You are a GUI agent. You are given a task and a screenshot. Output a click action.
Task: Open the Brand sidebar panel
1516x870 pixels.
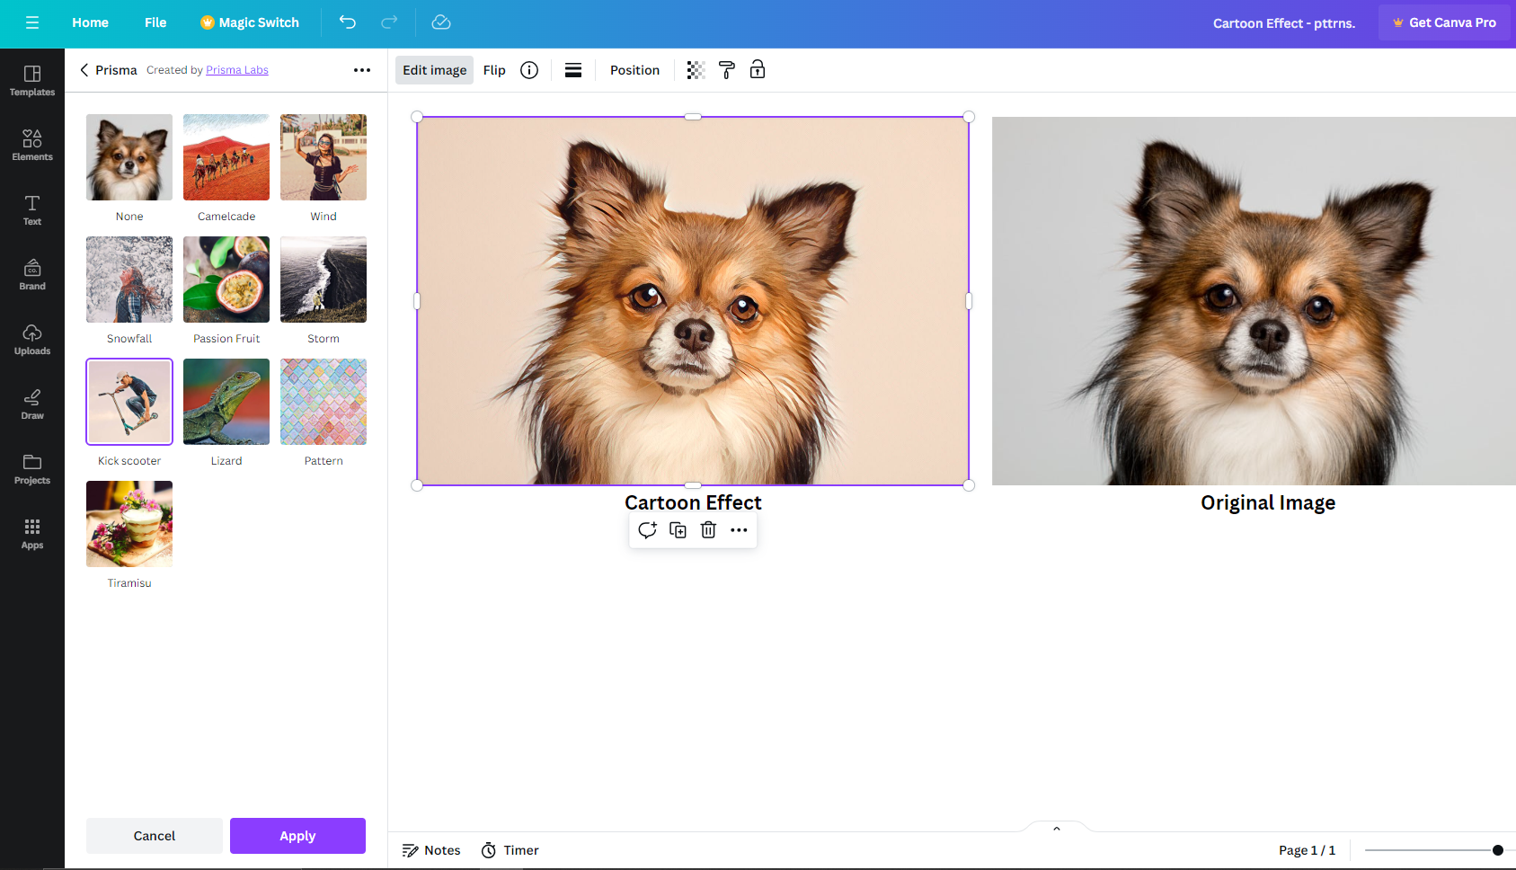[32, 275]
